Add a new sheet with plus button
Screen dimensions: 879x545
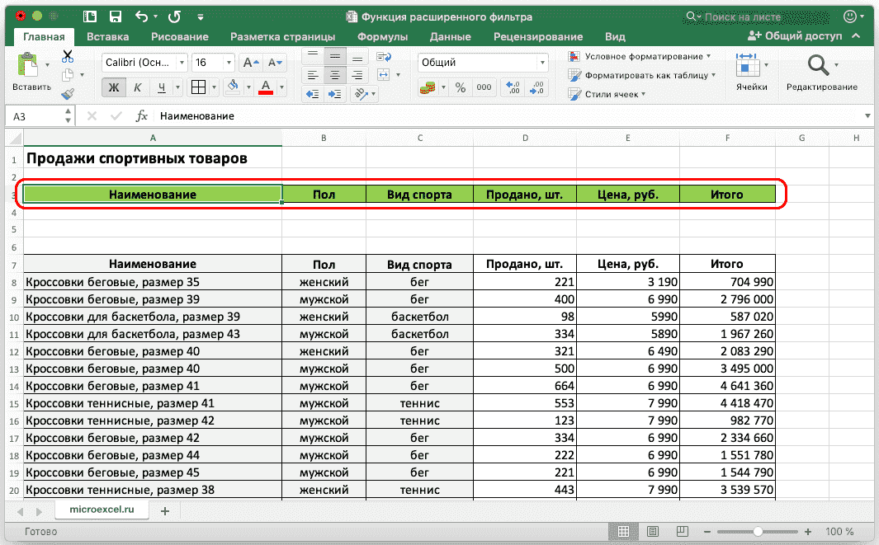[x=164, y=511]
